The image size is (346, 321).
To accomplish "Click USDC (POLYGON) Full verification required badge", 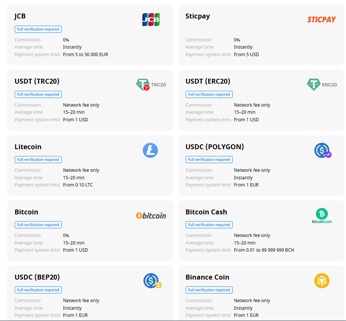I will [209, 159].
